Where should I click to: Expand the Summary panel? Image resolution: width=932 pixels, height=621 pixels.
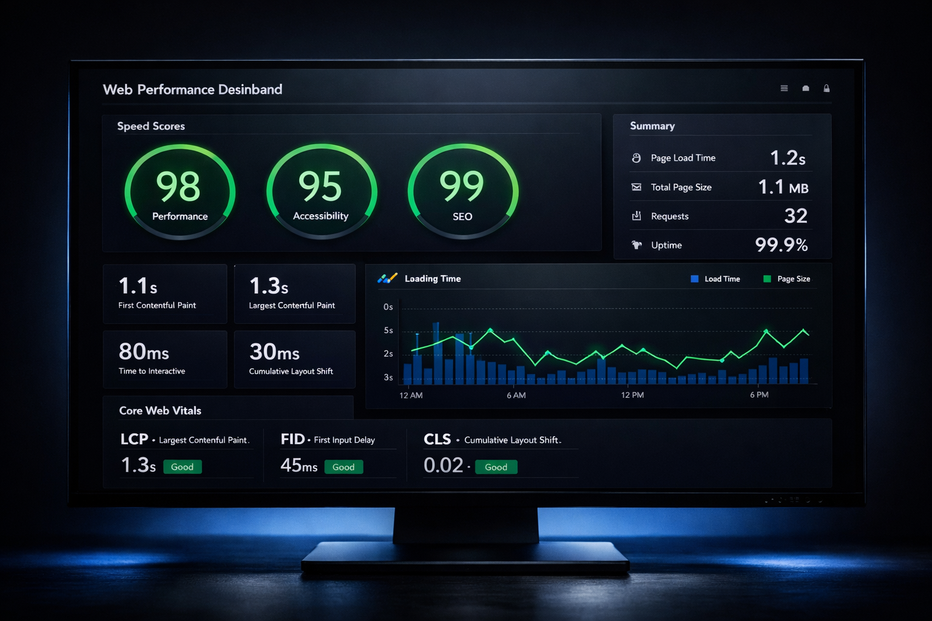pyautogui.click(x=652, y=126)
